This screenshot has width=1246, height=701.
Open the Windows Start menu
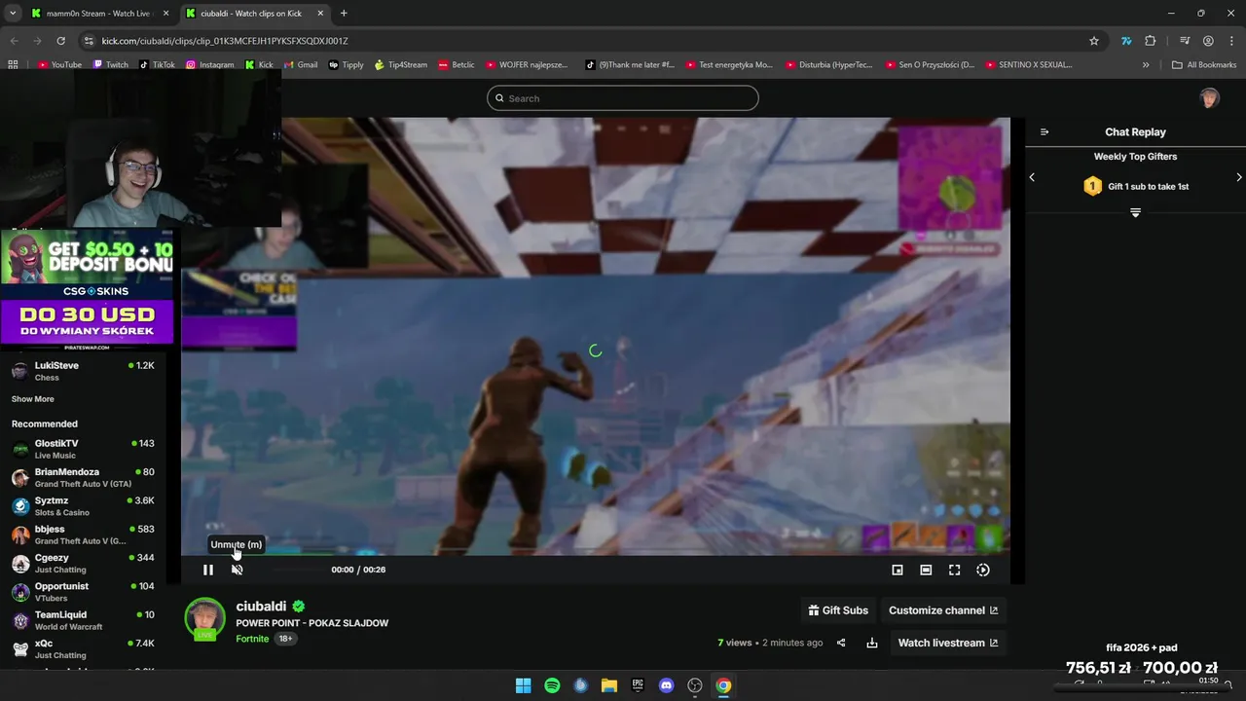(x=524, y=685)
